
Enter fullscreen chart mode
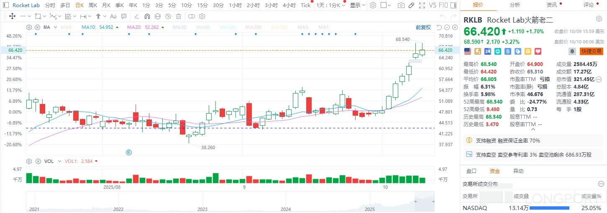pos(422,5)
